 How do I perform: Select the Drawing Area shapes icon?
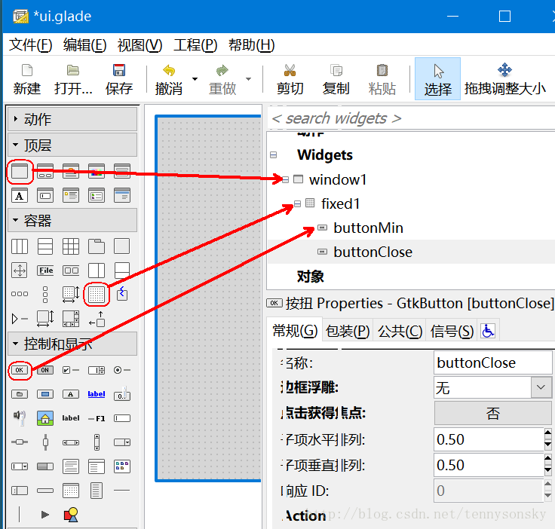pos(71,515)
